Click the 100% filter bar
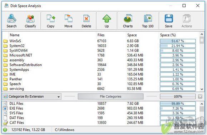The width and height of the screenshot is (207, 135). pos(178,96)
